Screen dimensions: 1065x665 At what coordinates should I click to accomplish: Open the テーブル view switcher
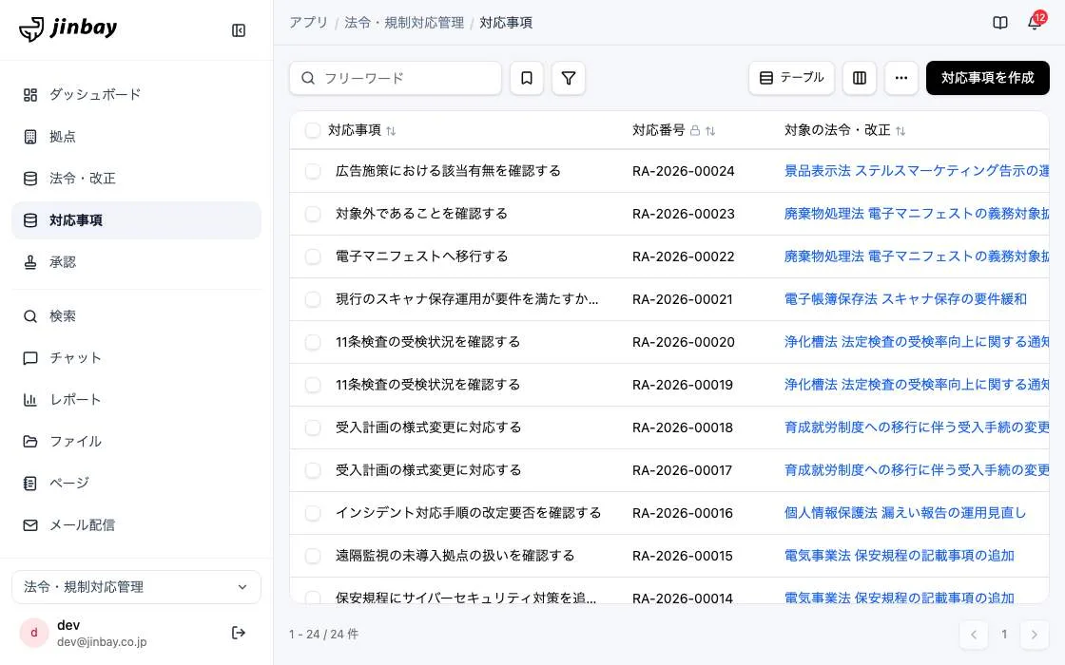[x=792, y=78]
